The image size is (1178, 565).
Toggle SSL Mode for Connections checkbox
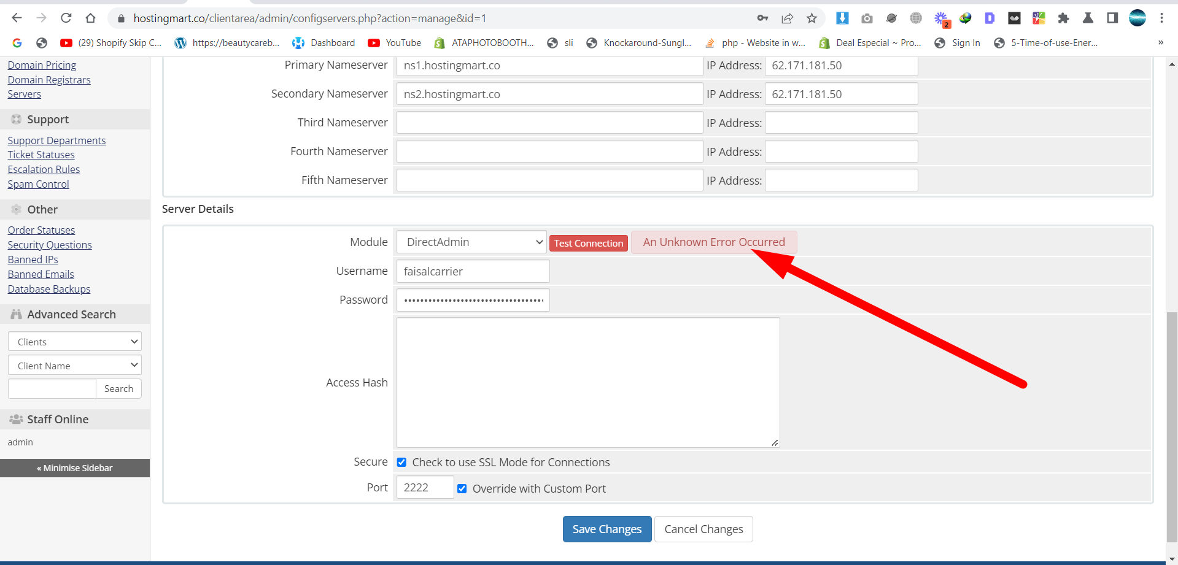(401, 462)
